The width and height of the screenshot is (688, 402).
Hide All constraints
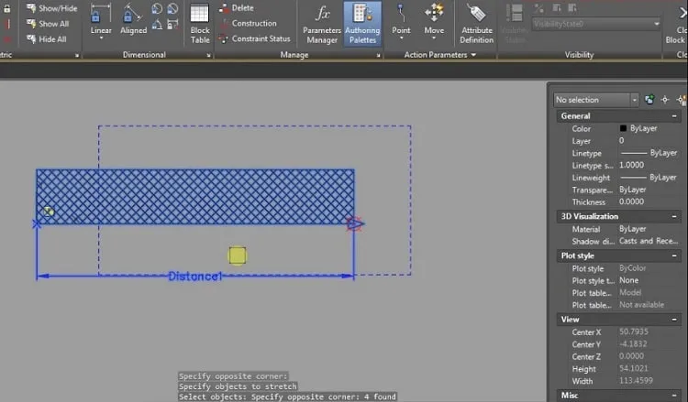tap(47, 39)
